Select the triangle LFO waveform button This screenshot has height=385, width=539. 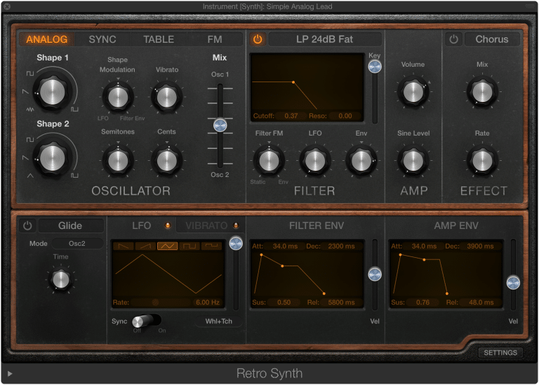168,246
